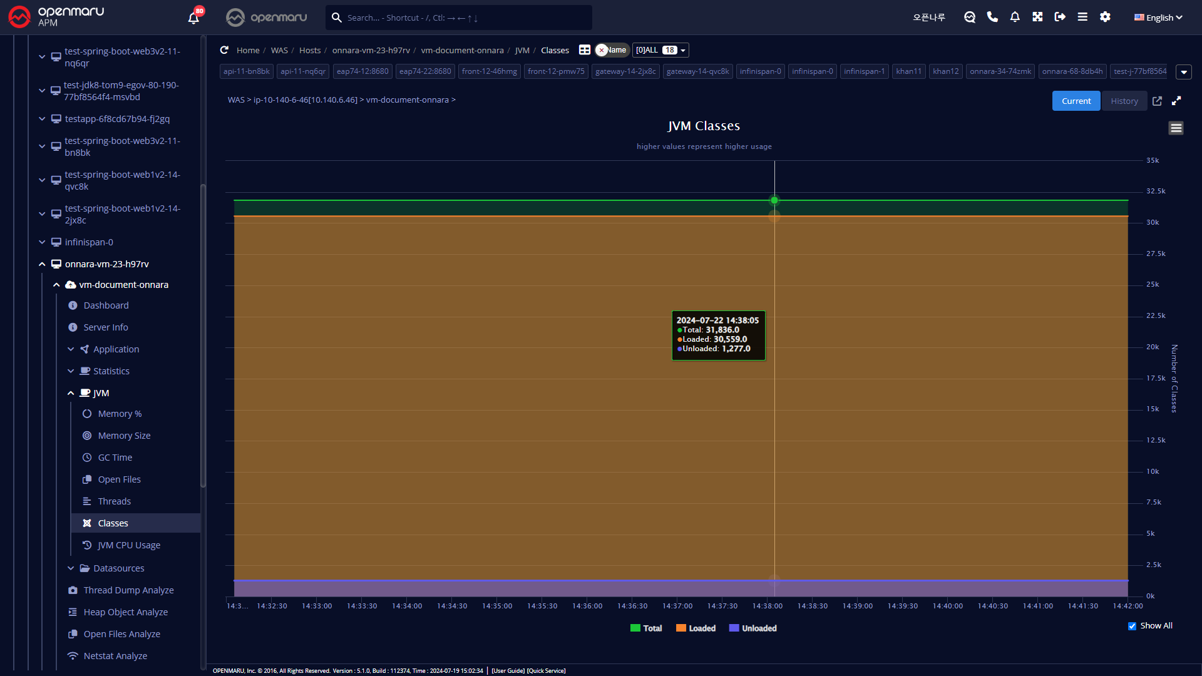Click the search input field

pyautogui.click(x=463, y=18)
